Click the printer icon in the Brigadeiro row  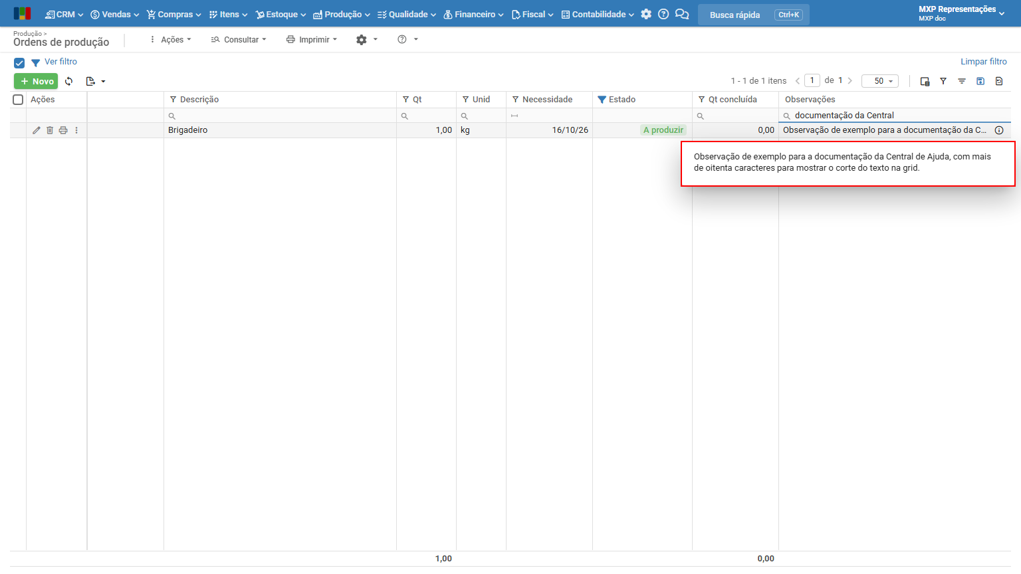pyautogui.click(x=63, y=130)
